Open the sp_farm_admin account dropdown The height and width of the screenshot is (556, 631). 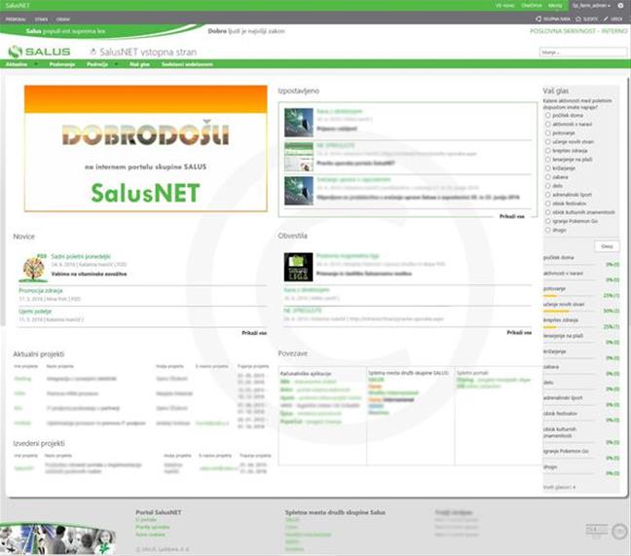[x=591, y=6]
